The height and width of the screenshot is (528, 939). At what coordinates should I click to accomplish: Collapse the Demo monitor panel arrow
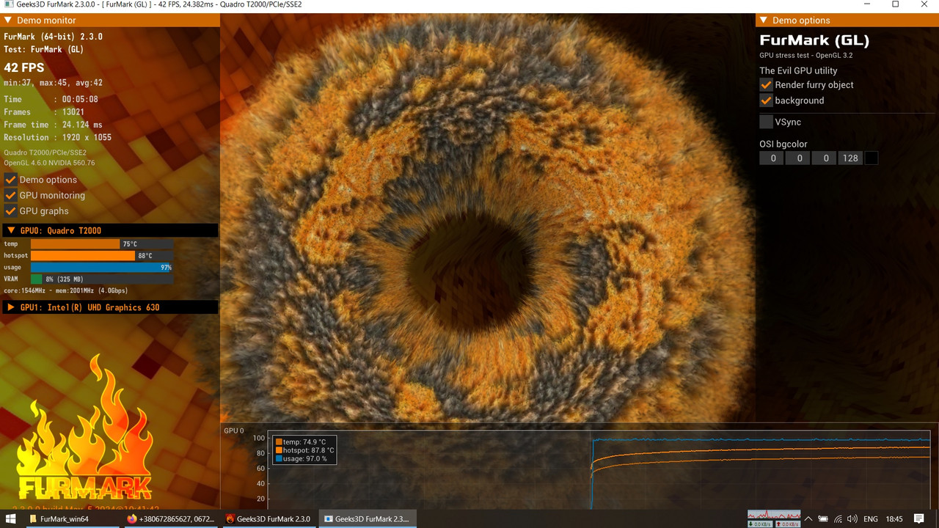tap(8, 21)
